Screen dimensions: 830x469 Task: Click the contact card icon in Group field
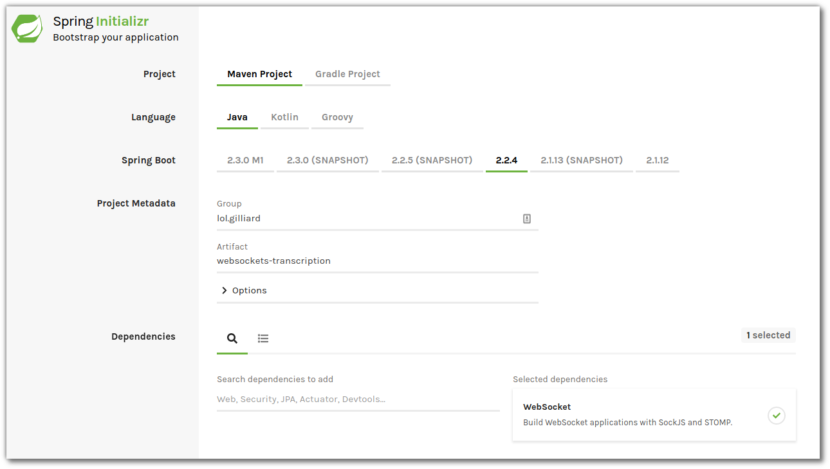pyautogui.click(x=527, y=219)
